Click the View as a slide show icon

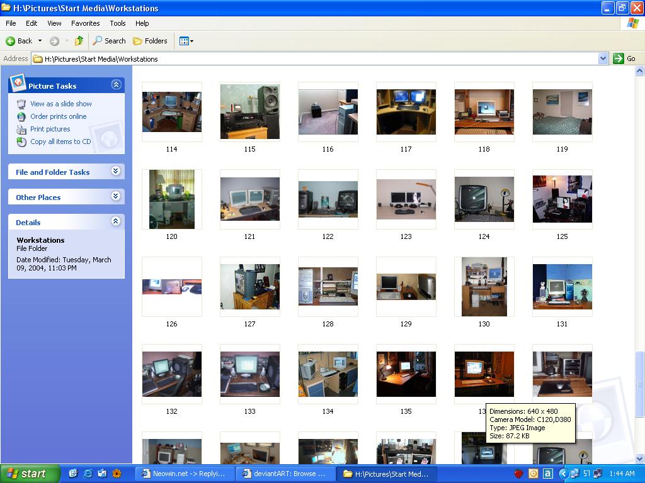click(x=21, y=104)
